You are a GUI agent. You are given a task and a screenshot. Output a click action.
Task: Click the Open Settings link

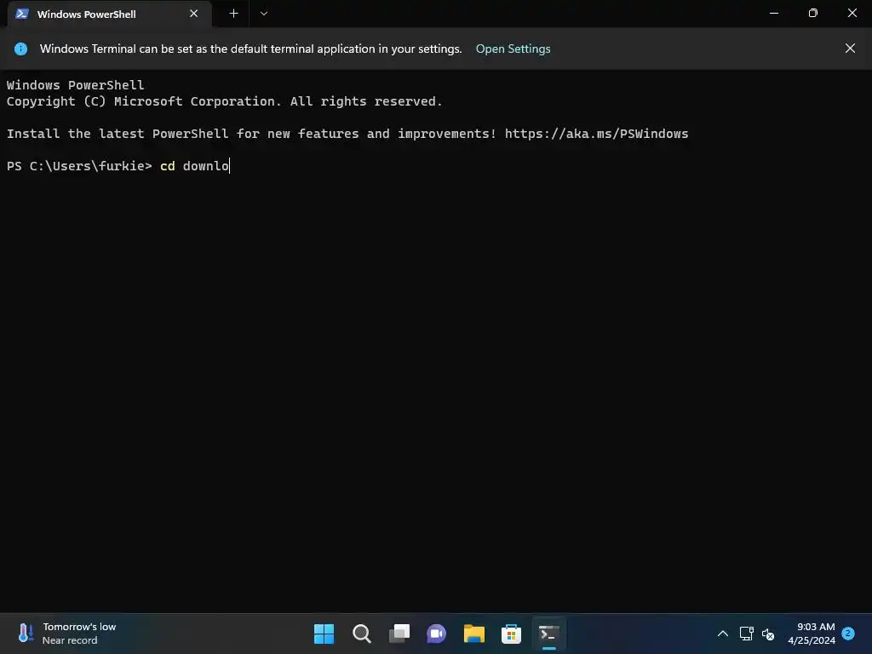coord(513,49)
